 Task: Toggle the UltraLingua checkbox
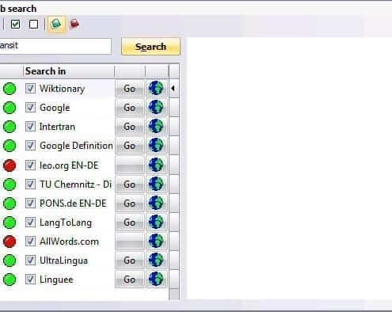pos(30,261)
